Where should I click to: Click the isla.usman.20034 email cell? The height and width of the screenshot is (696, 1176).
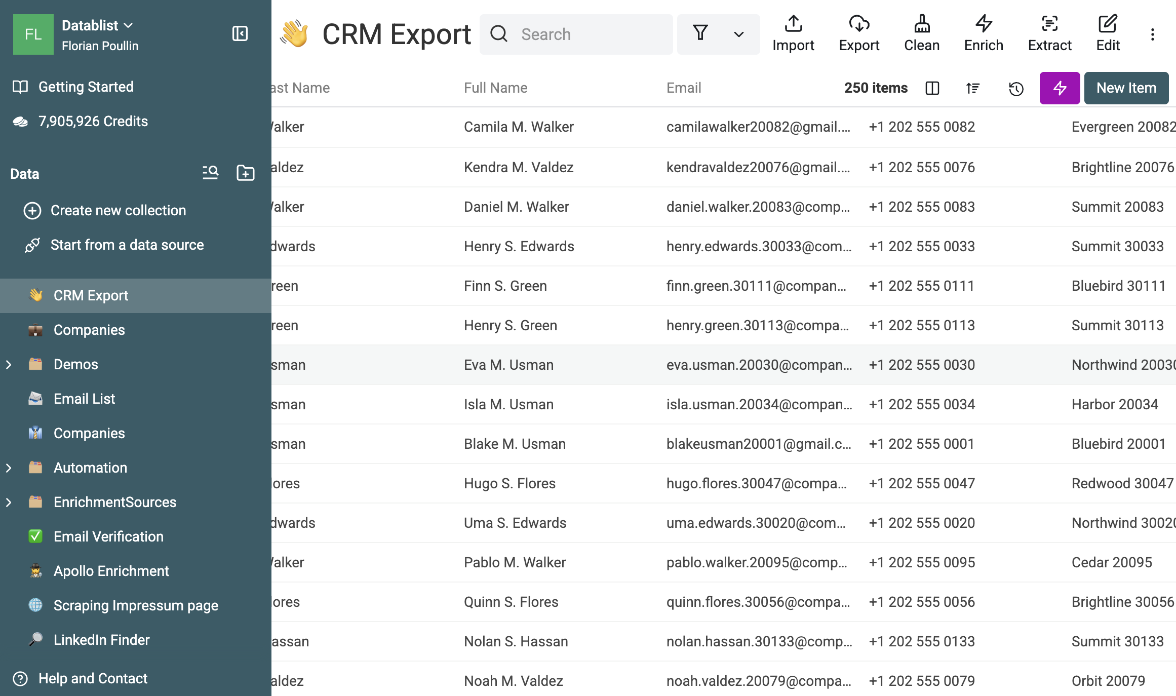759,404
